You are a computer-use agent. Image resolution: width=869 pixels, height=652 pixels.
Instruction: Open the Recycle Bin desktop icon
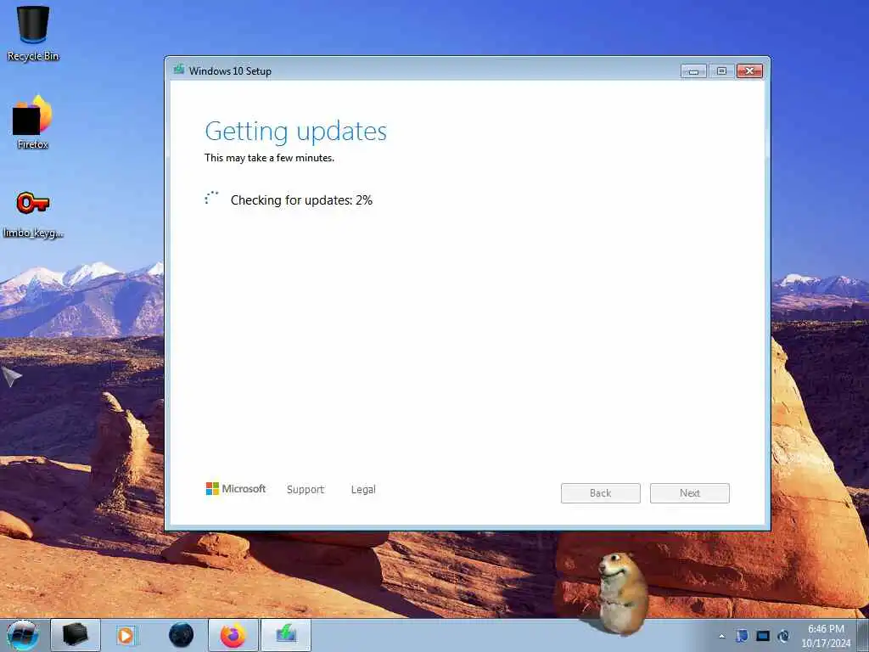coord(33,32)
